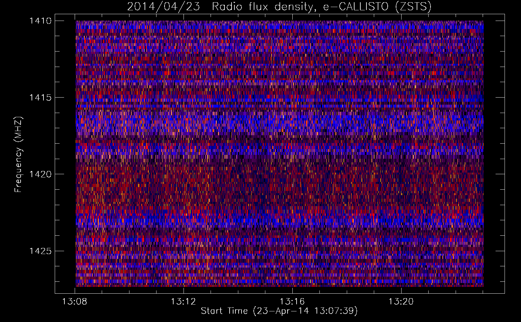Screen dimensions: 521x322
Task: Click the plot title "Radio flux density, e-CALLISTO (ZSTS)"
Action: point(321,6)
